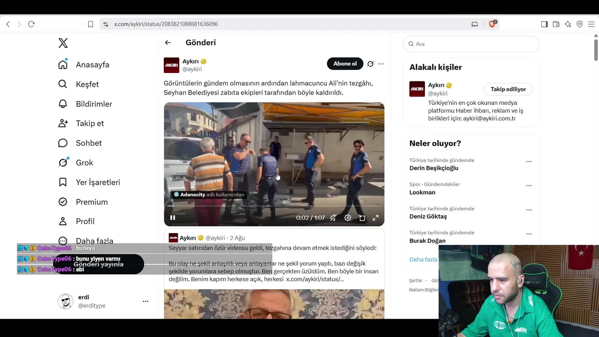Click the Abone ol subscribe button
This screenshot has width=599, height=337.
[345, 64]
